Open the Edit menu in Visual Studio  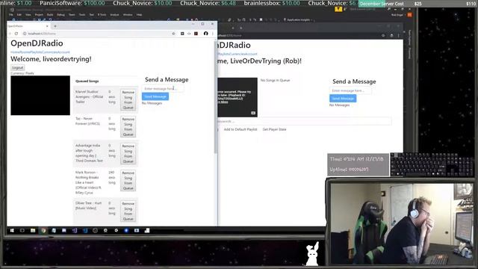pyautogui.click(x=19, y=15)
